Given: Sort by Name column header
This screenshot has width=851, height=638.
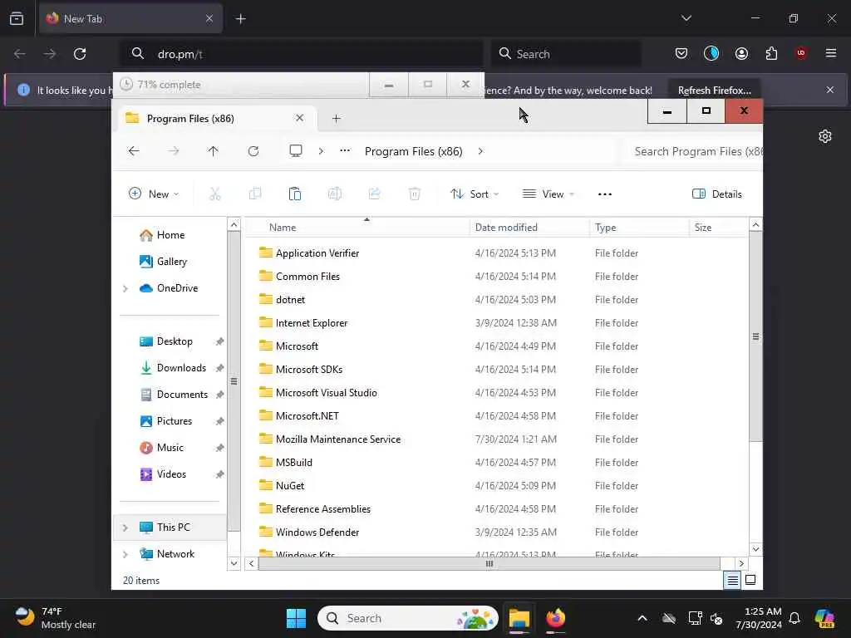Looking at the screenshot, I should point(357,228).
